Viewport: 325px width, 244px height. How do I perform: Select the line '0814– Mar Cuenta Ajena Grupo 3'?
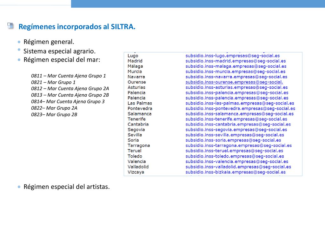click(68, 101)
